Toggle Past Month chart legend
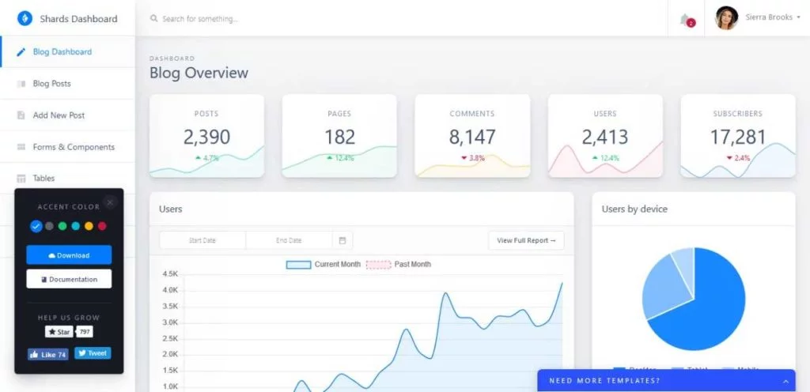 coord(399,264)
